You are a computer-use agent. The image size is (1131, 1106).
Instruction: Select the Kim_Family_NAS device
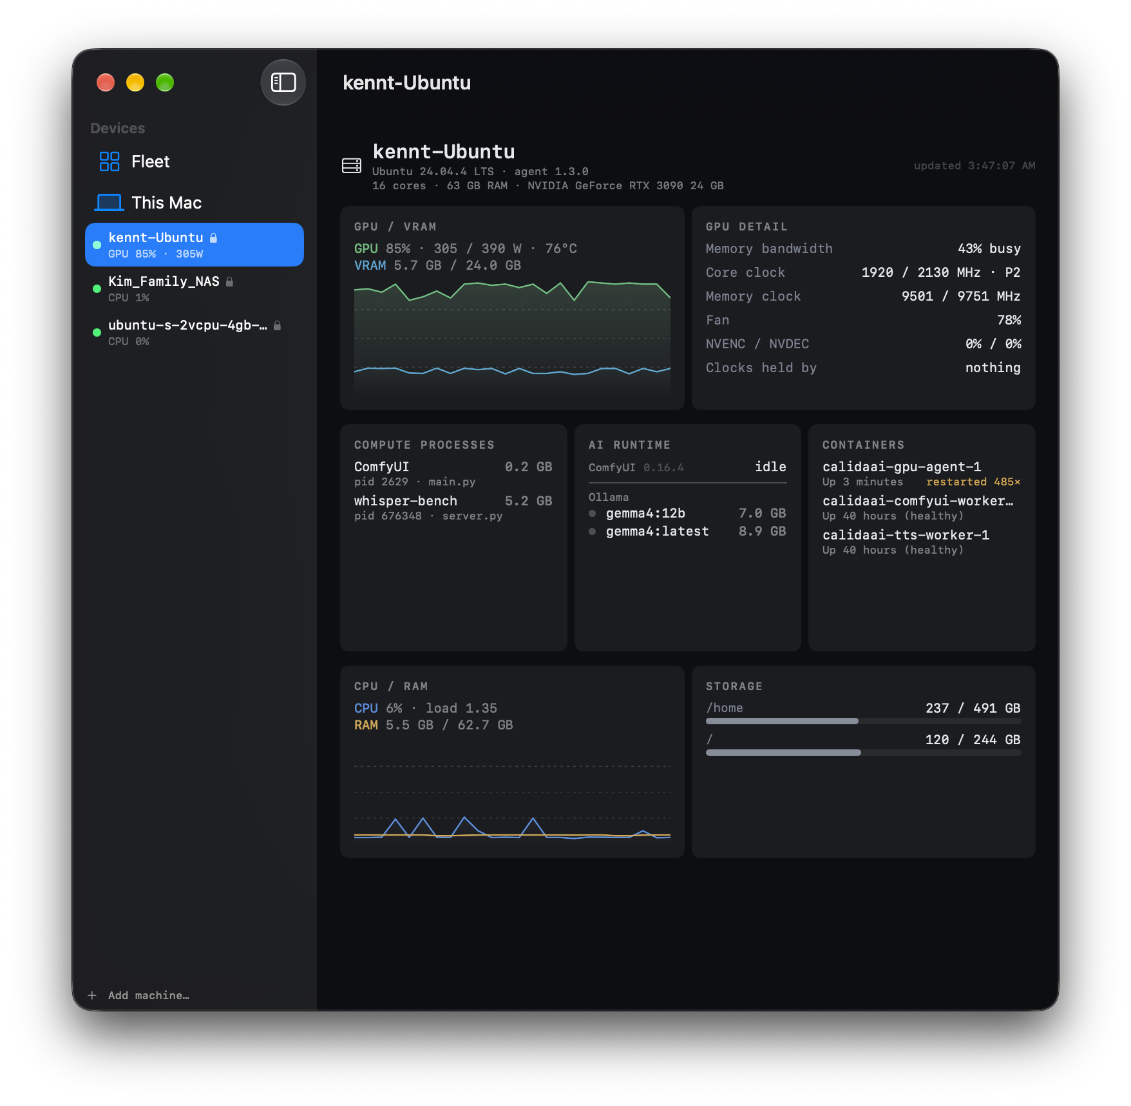pyautogui.click(x=195, y=288)
